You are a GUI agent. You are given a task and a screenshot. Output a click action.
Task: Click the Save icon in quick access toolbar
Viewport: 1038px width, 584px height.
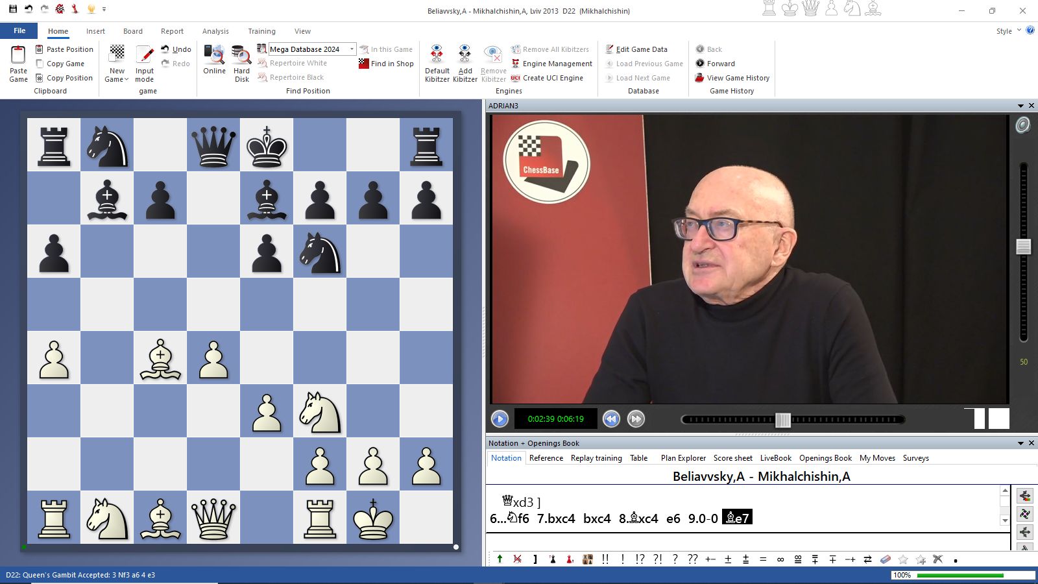click(x=12, y=9)
